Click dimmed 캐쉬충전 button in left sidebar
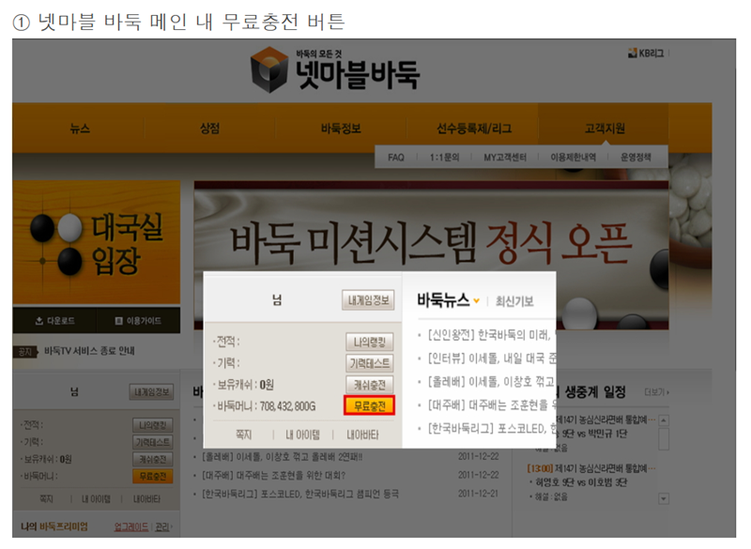 click(152, 460)
